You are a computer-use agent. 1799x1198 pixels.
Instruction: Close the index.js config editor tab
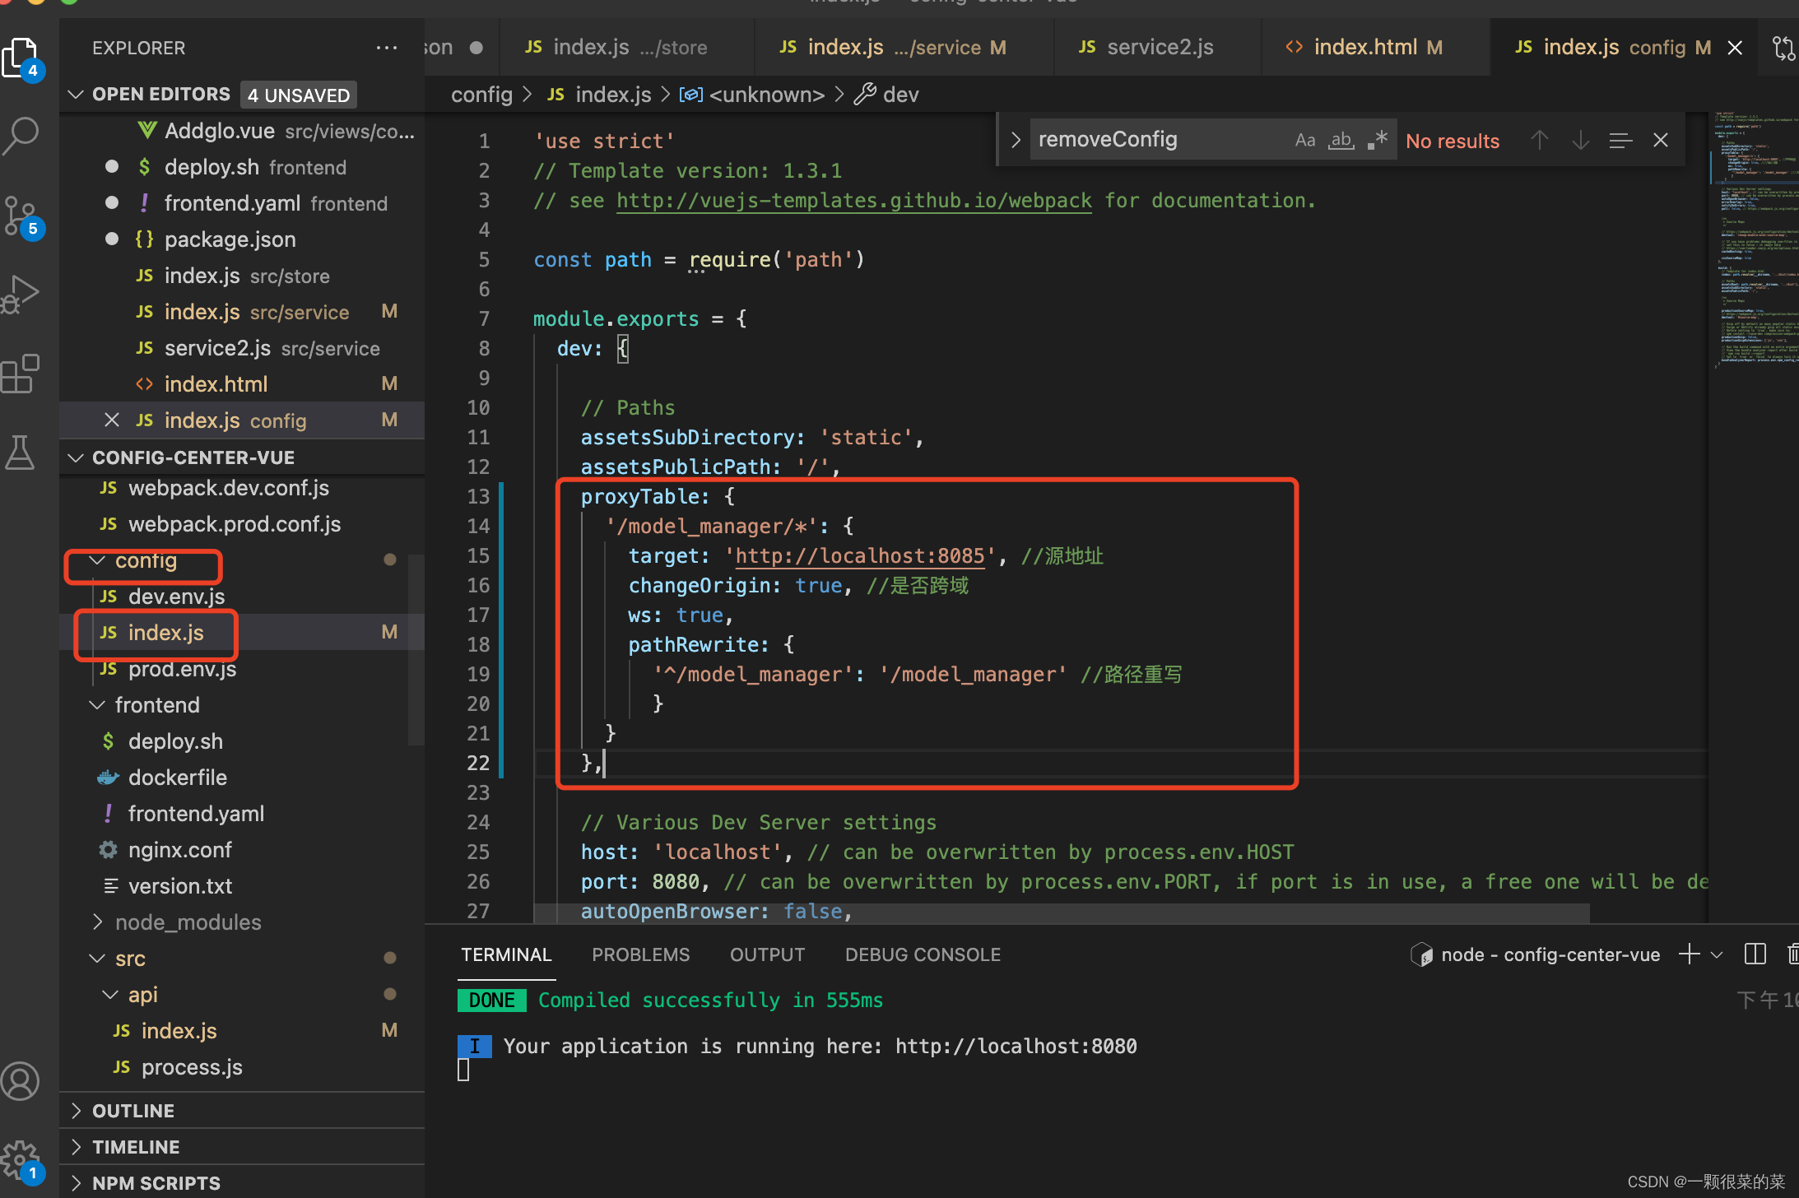[1735, 48]
